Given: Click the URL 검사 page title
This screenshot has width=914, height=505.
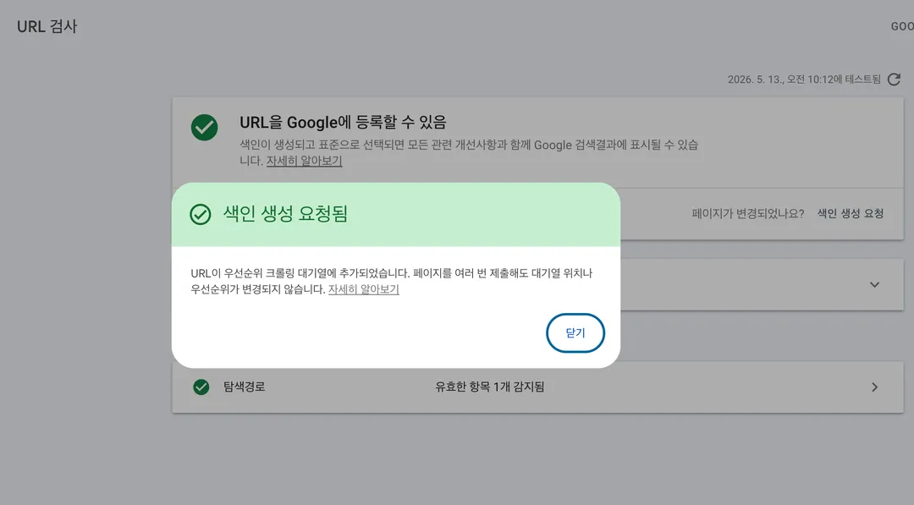Looking at the screenshot, I should 47,26.
